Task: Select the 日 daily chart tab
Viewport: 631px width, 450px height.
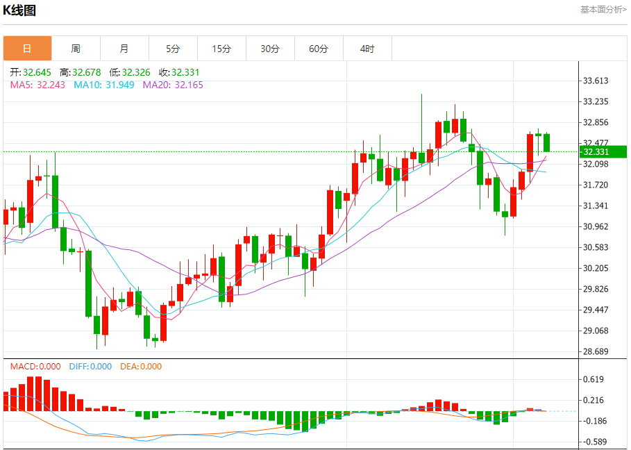Action: coord(27,49)
